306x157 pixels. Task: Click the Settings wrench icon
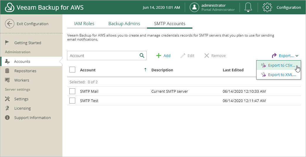pos(7,99)
